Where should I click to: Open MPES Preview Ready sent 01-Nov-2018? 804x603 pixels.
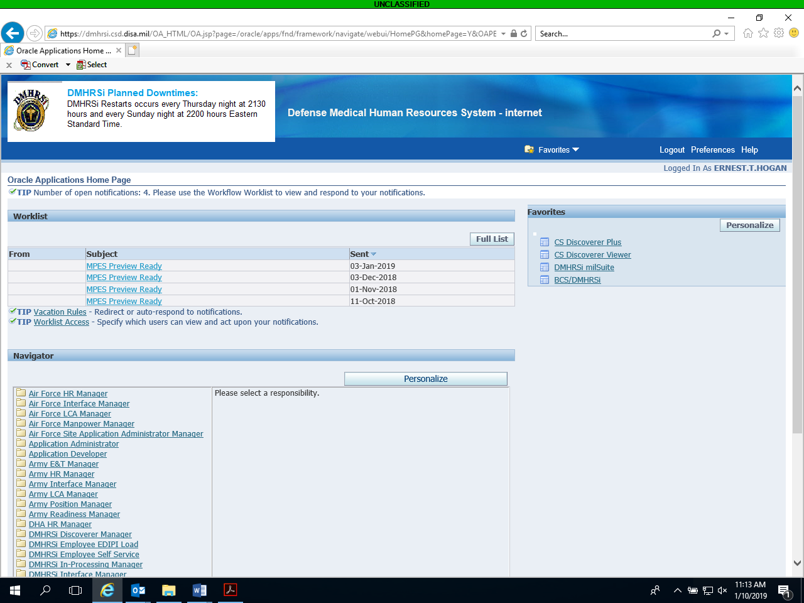click(124, 289)
